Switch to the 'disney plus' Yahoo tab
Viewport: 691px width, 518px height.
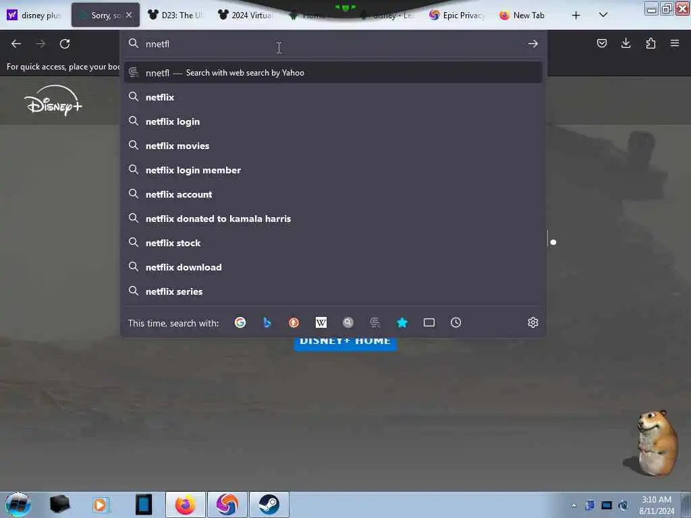click(x=34, y=15)
